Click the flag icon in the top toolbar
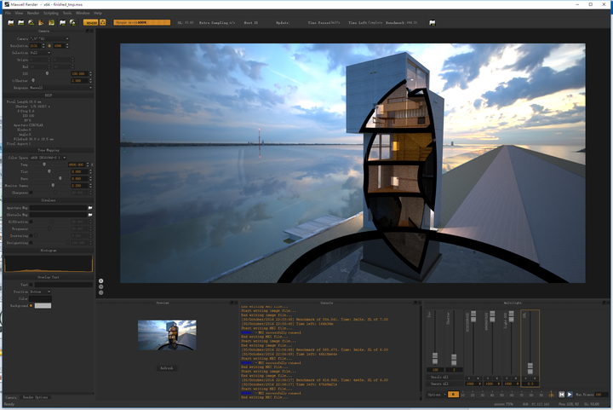The width and height of the screenshot is (613, 410). [433, 22]
